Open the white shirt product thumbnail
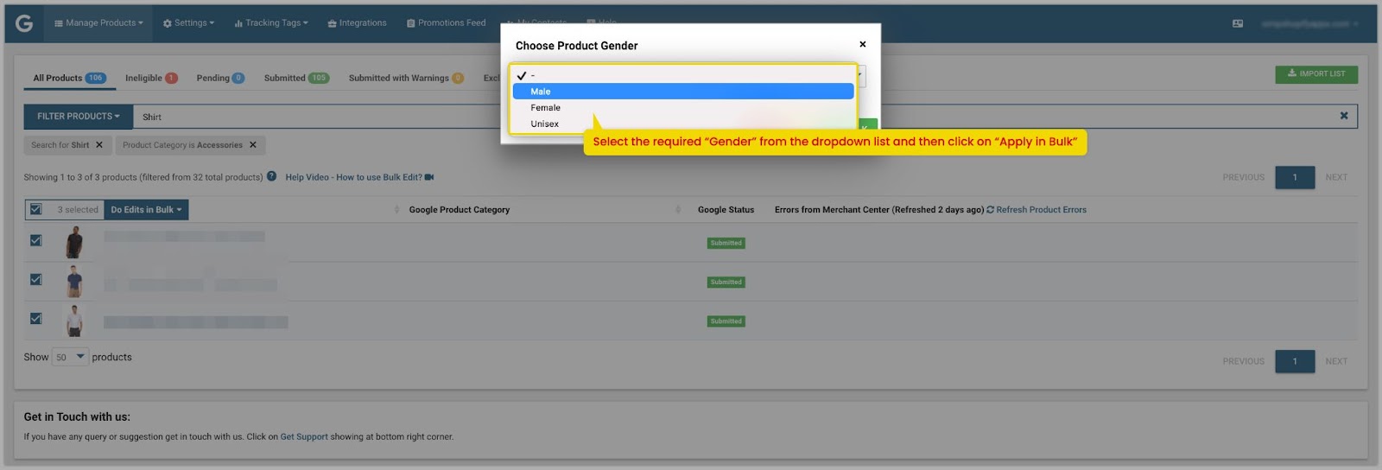The width and height of the screenshot is (1382, 470). [x=74, y=321]
